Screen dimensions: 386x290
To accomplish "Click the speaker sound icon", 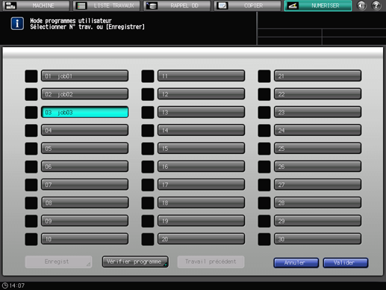I will click(361, 5).
